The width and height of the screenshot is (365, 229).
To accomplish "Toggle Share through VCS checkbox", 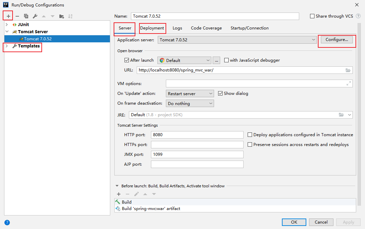I will tap(312, 16).
